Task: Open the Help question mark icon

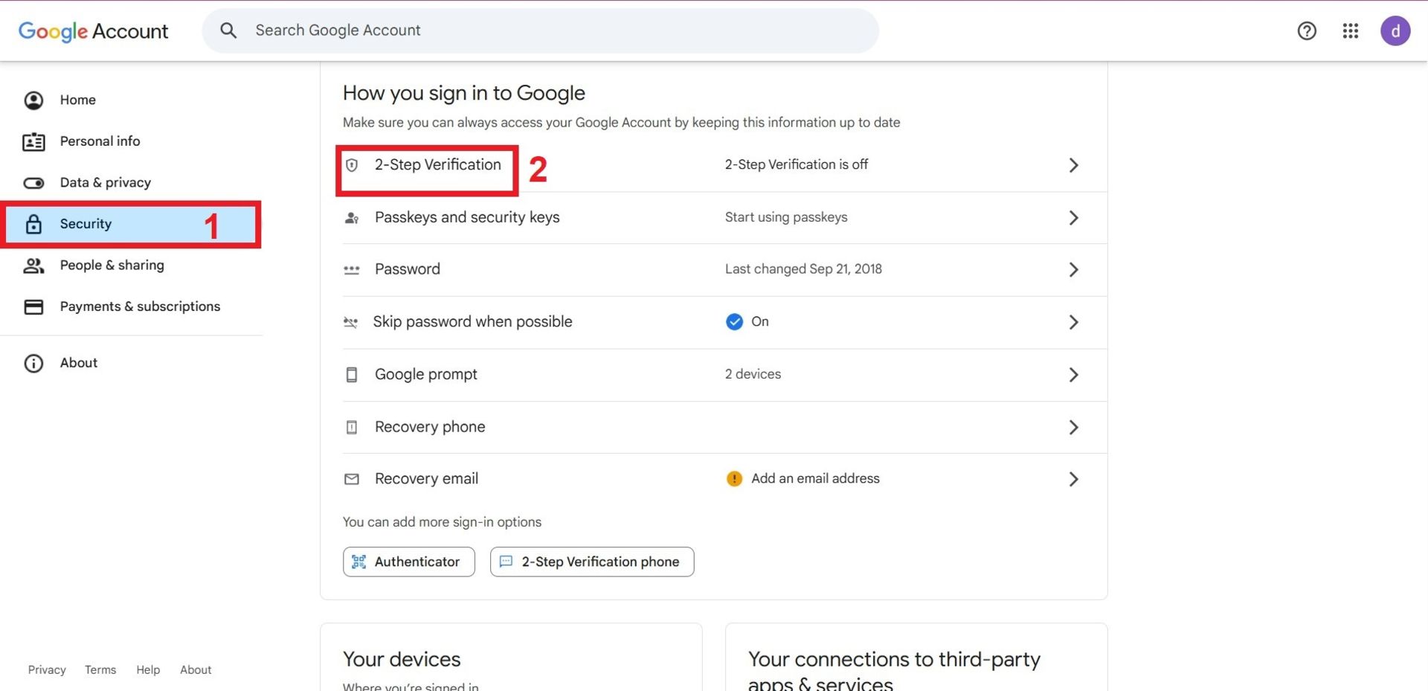Action: click(x=1307, y=30)
